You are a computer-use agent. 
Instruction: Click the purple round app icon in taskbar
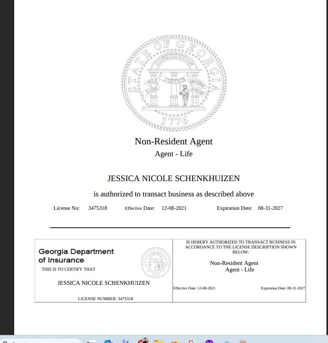209,341
